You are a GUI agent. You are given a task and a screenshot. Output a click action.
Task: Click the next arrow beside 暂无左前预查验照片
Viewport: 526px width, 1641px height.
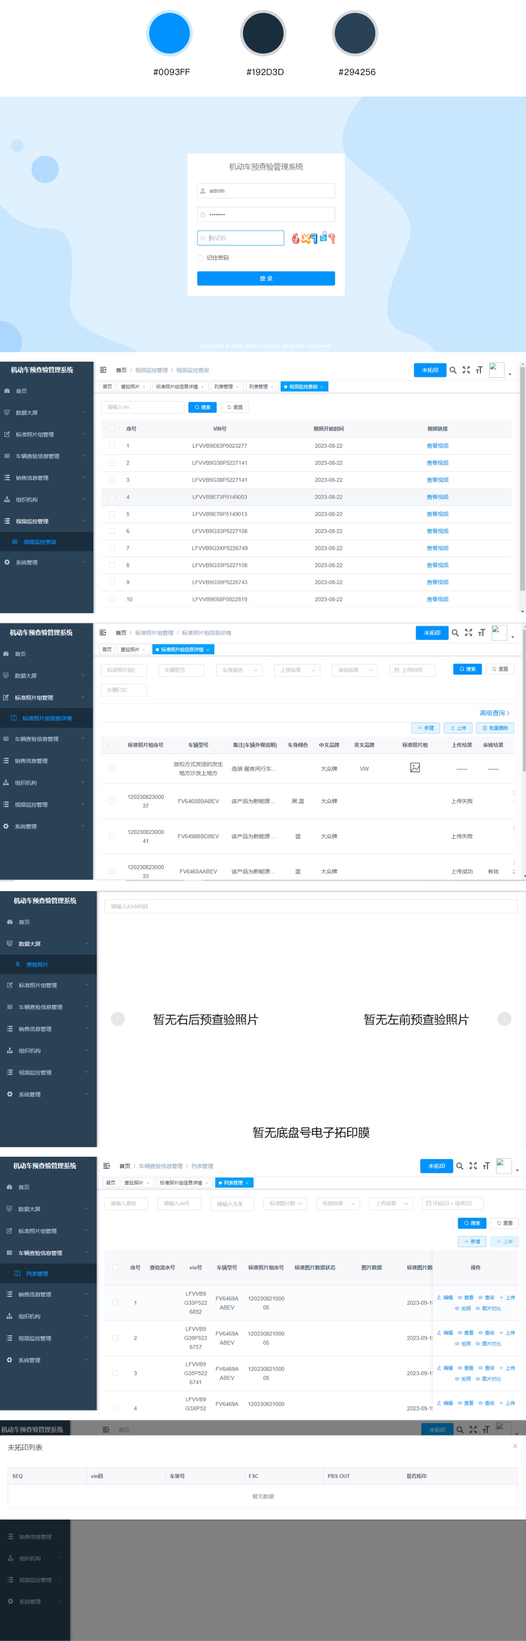[x=504, y=1018]
